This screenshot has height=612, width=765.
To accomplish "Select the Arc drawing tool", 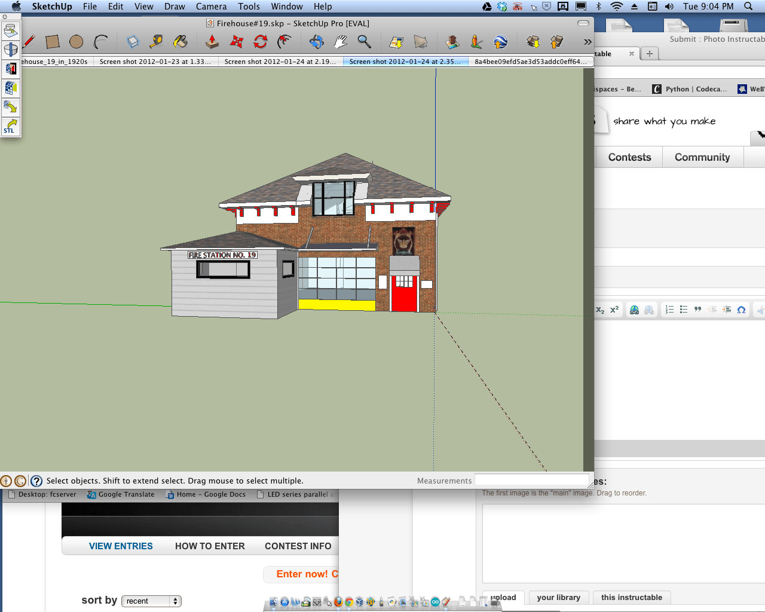I will (x=100, y=42).
